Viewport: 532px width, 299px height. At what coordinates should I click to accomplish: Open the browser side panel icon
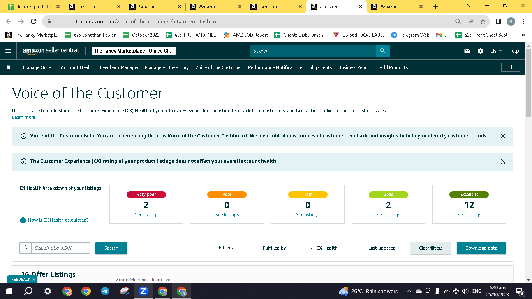pyautogui.click(x=498, y=22)
